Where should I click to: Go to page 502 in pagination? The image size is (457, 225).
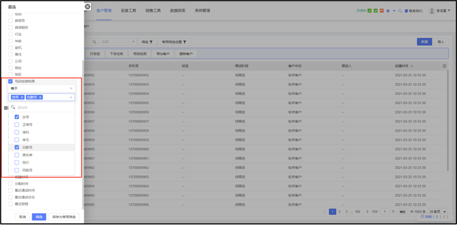pyautogui.click(x=358, y=212)
